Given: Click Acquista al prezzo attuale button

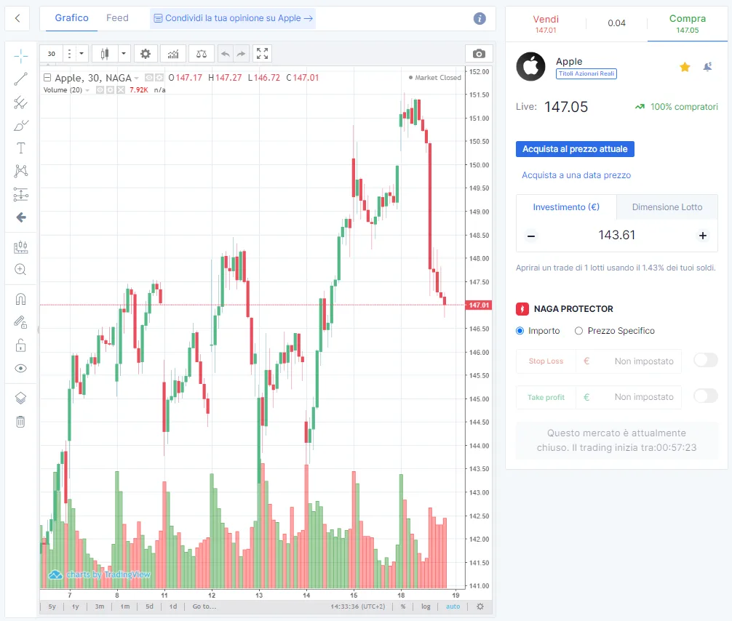Looking at the screenshot, I should 575,149.
